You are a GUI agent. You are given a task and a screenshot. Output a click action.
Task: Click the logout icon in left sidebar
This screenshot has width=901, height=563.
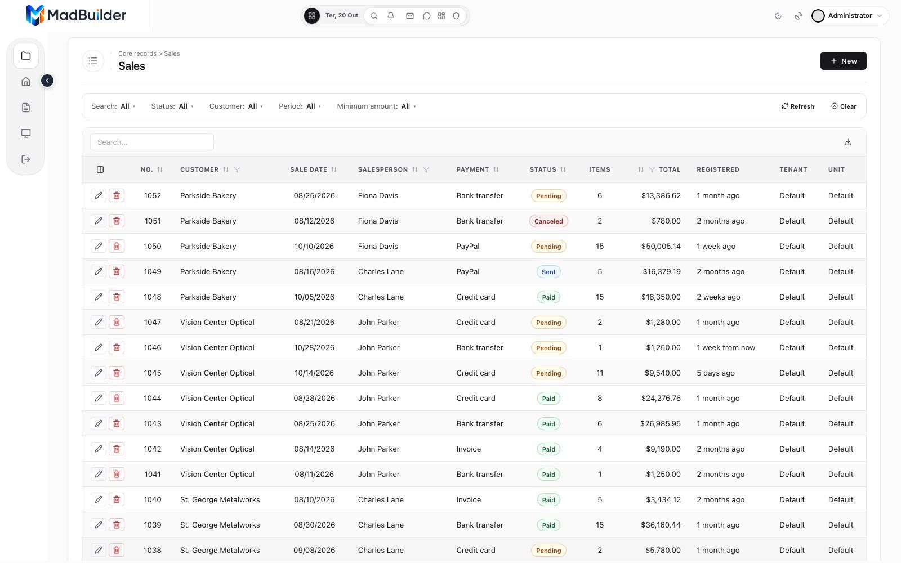(26, 159)
